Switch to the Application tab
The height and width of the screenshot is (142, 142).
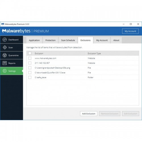[34, 40]
